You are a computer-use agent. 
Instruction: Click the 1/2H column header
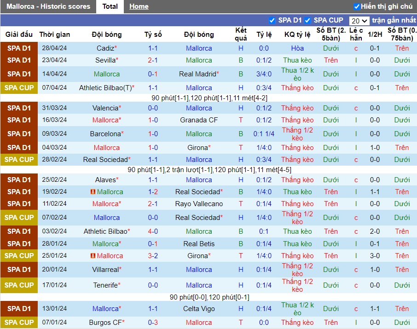375,35
